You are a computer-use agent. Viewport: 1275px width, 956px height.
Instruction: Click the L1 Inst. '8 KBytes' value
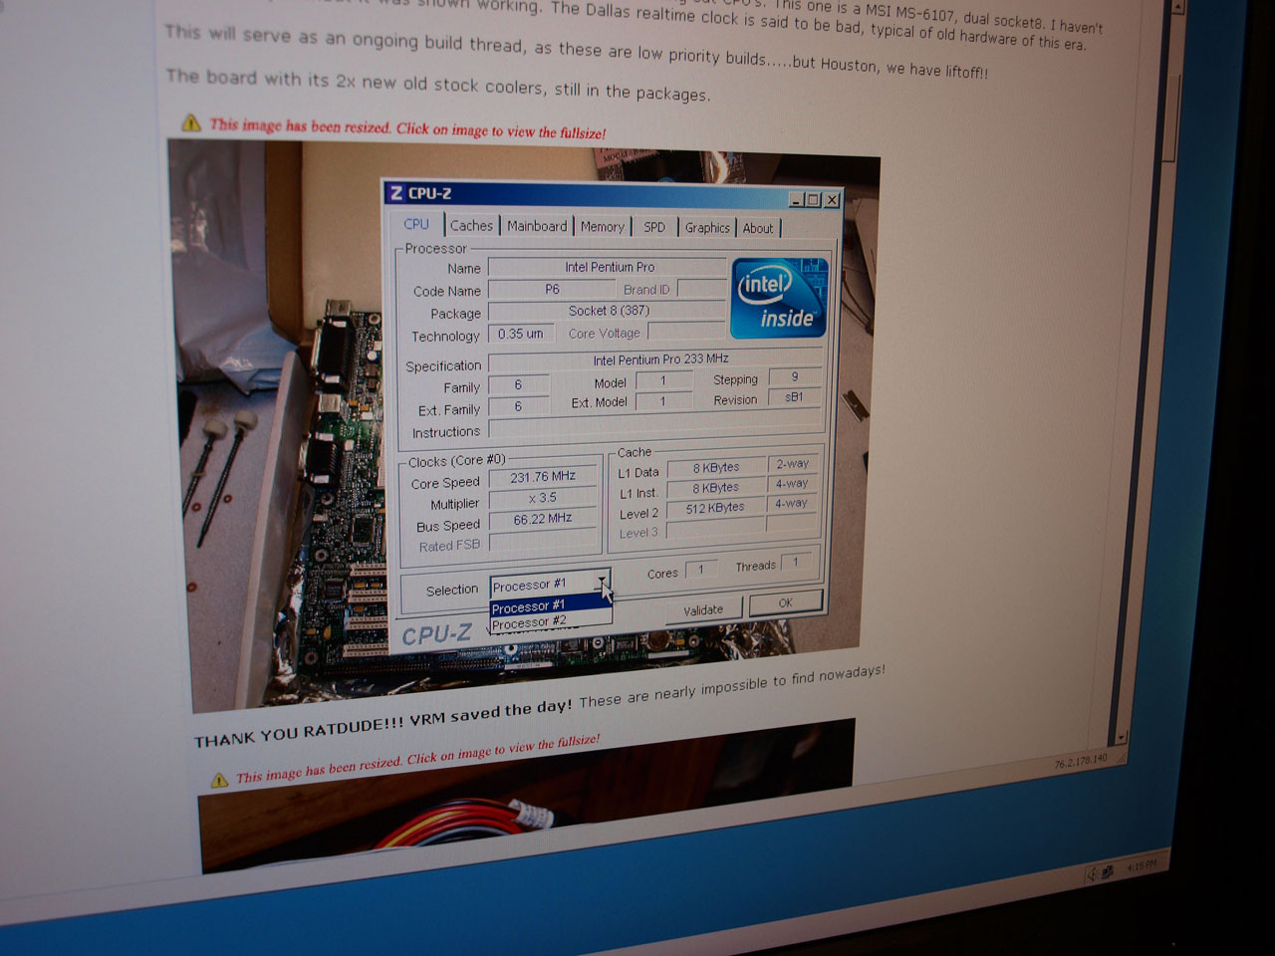click(x=715, y=488)
